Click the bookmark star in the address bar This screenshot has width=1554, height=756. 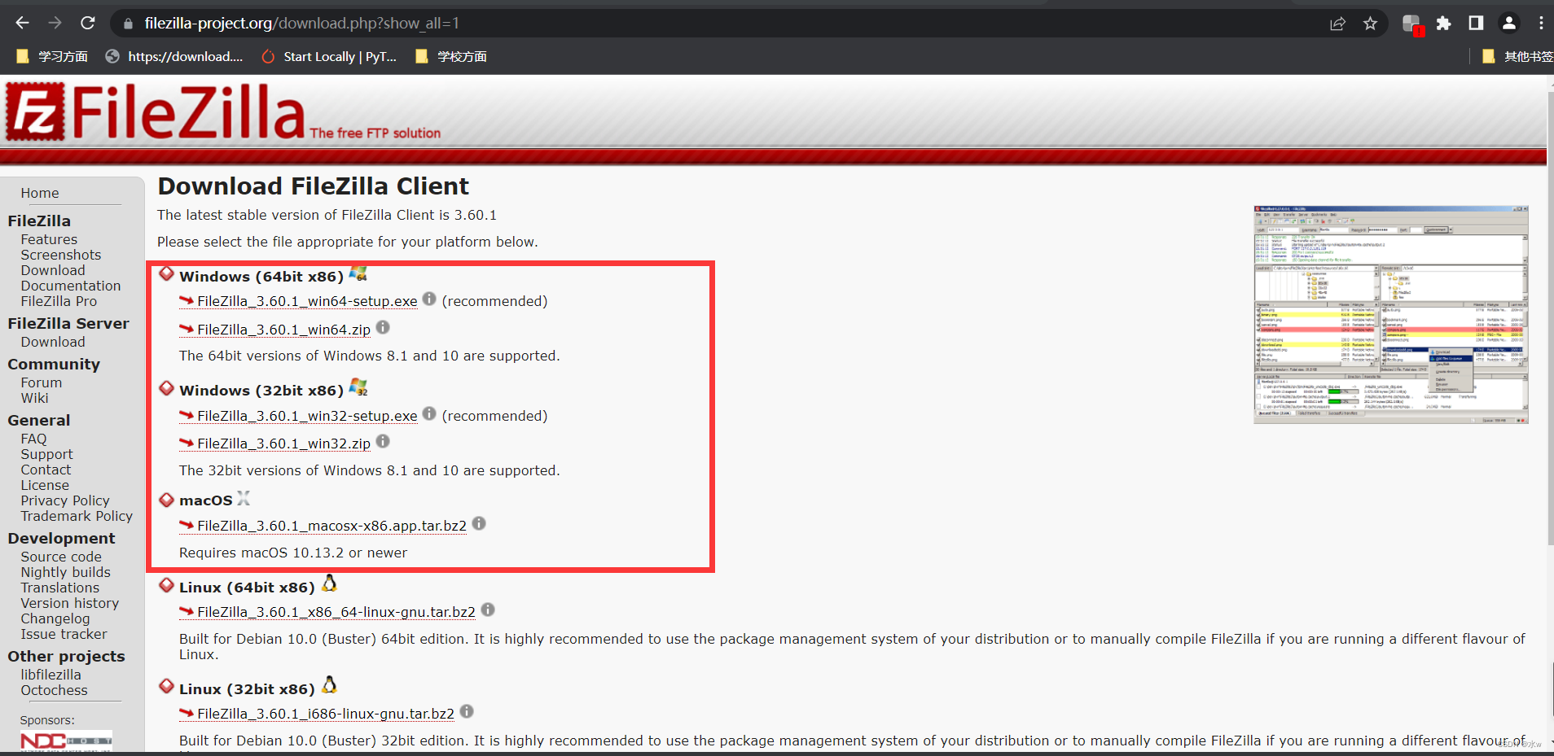[1371, 23]
